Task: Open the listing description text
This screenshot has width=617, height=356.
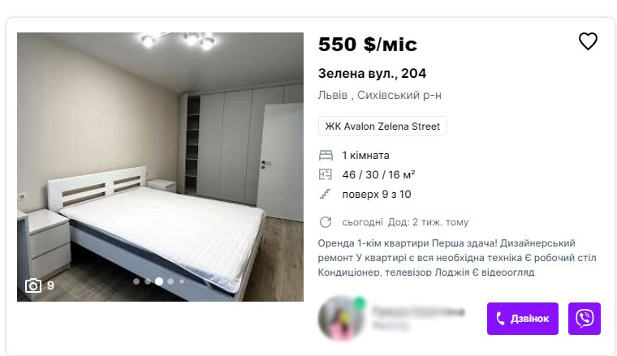Action: point(457,257)
